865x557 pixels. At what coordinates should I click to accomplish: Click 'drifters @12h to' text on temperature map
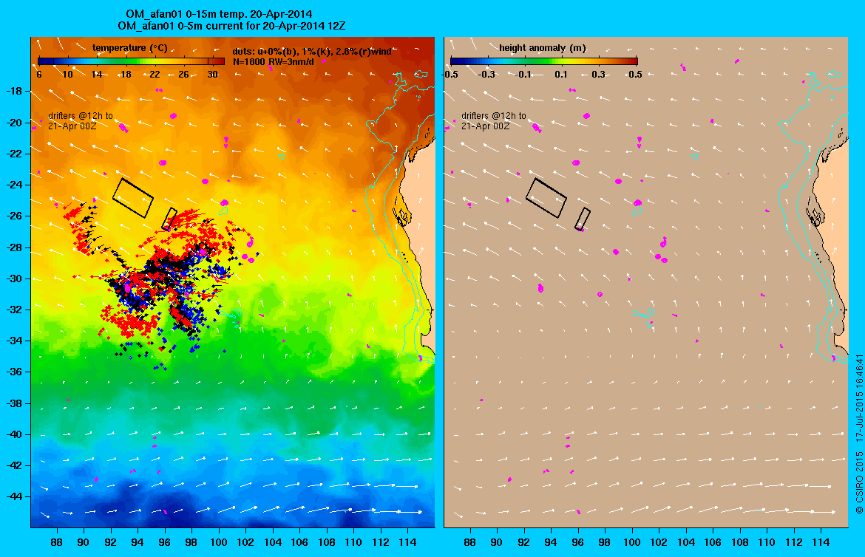pyautogui.click(x=81, y=116)
